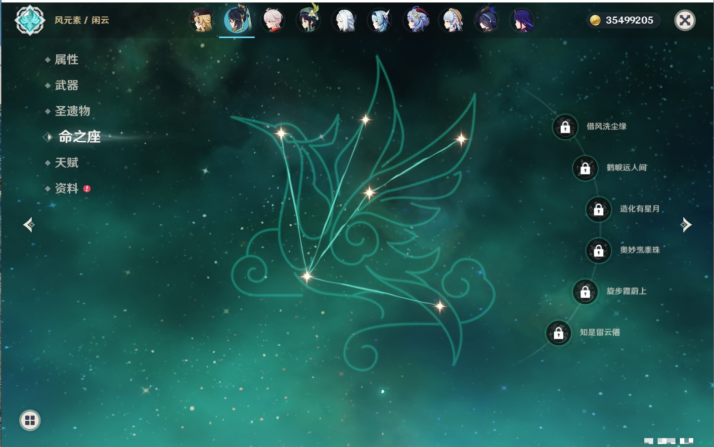Image resolution: width=714 pixels, height=447 pixels.
Task: Choose Ganyu's portrait with red horns
Action: coord(416,21)
